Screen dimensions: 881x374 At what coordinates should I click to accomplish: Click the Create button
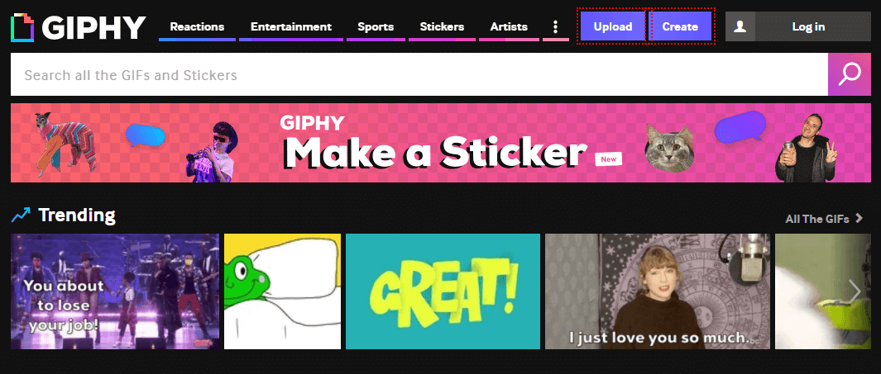pyautogui.click(x=680, y=27)
